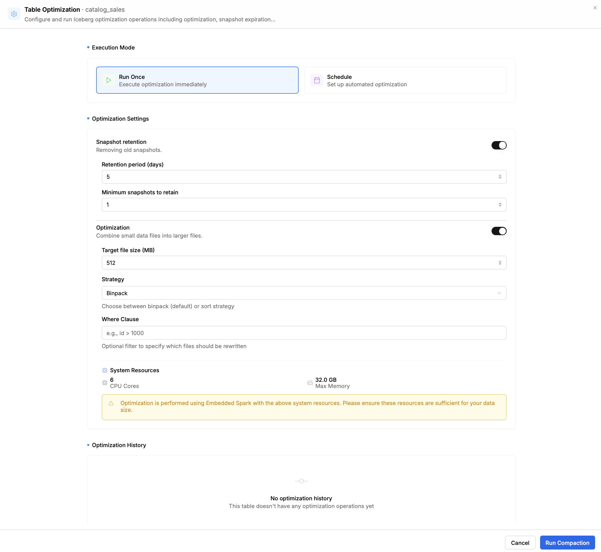Screen dimensions: 601x552
Task: Click the Max Memory drive icon
Action: (310, 383)
